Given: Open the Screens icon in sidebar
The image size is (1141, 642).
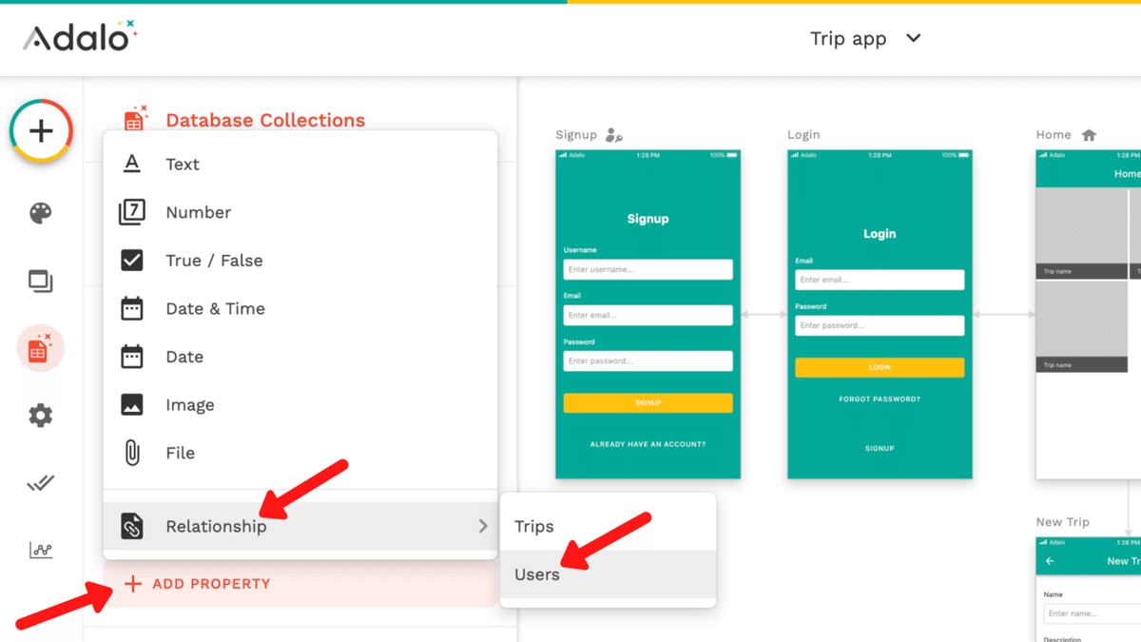Looking at the screenshot, I should [x=40, y=281].
